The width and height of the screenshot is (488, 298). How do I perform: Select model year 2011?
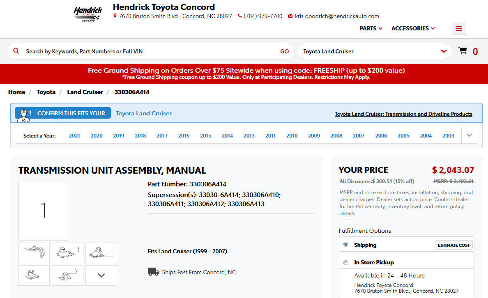point(270,135)
